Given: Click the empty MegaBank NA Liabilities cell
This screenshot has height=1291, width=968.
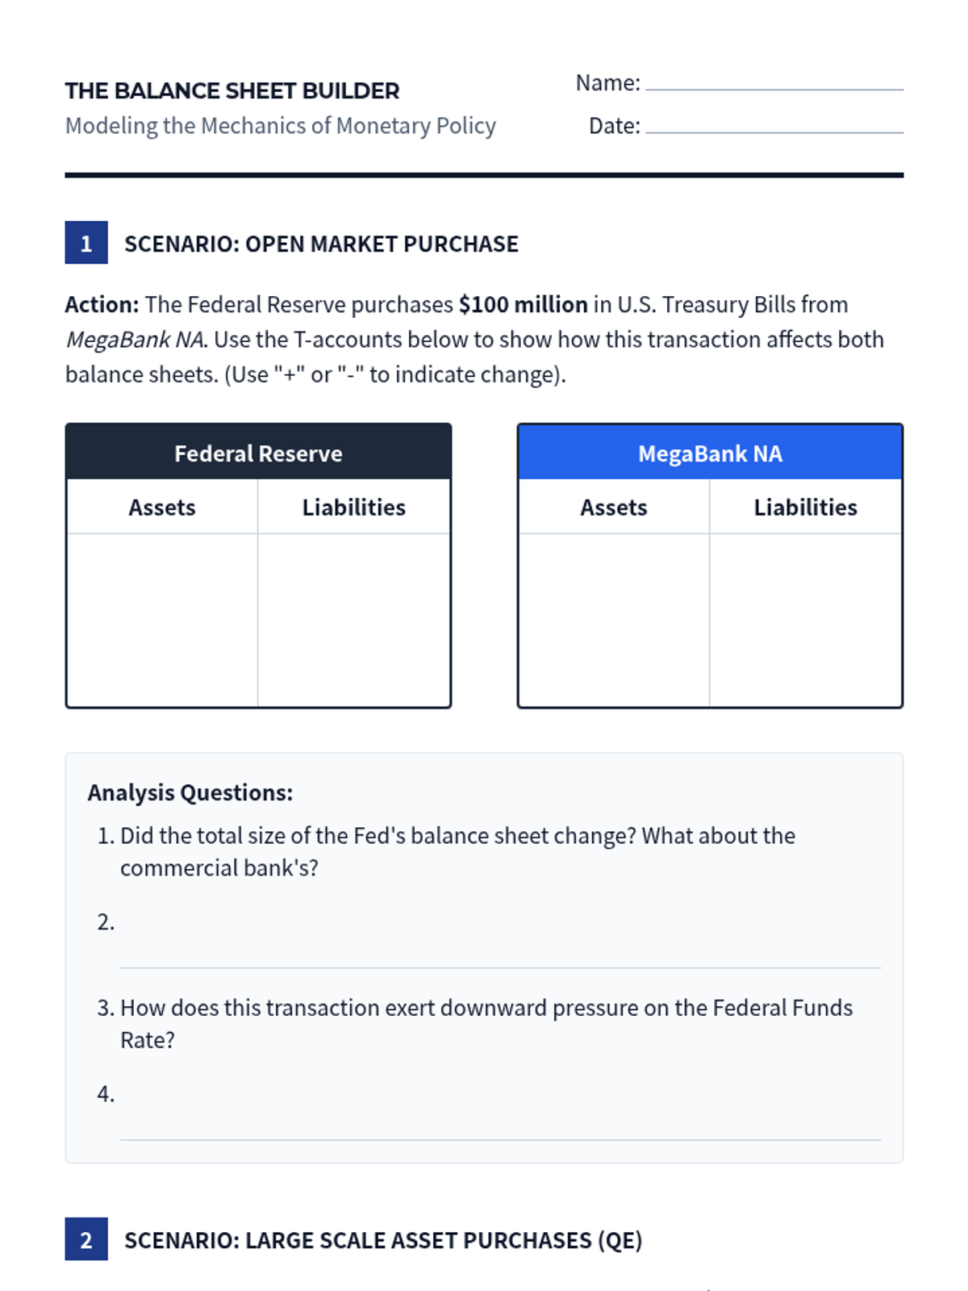Looking at the screenshot, I should pos(805,620).
